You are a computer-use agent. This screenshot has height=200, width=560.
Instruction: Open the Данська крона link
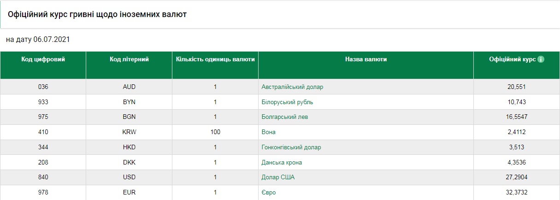click(x=282, y=163)
